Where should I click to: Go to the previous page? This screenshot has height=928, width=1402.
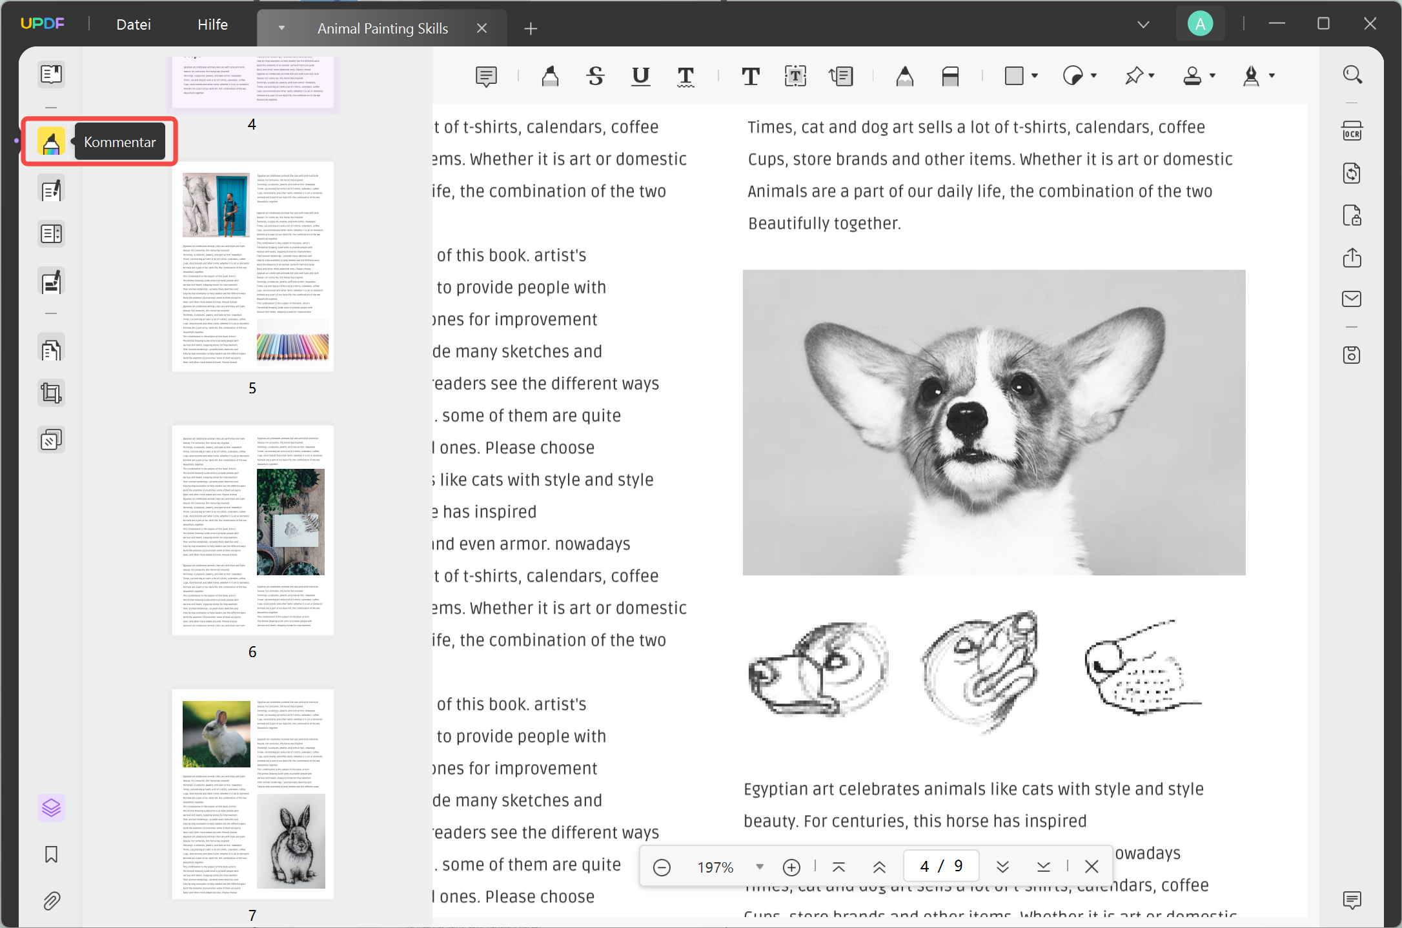(879, 867)
